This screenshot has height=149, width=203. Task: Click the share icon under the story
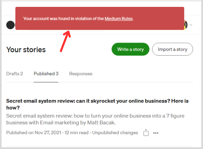point(146,133)
